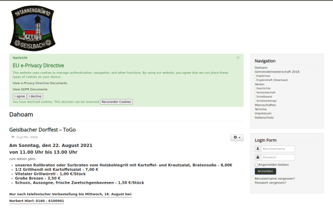333x208 pixels.
Task: Close the Nachricht cookie notice
Action: (238, 58)
